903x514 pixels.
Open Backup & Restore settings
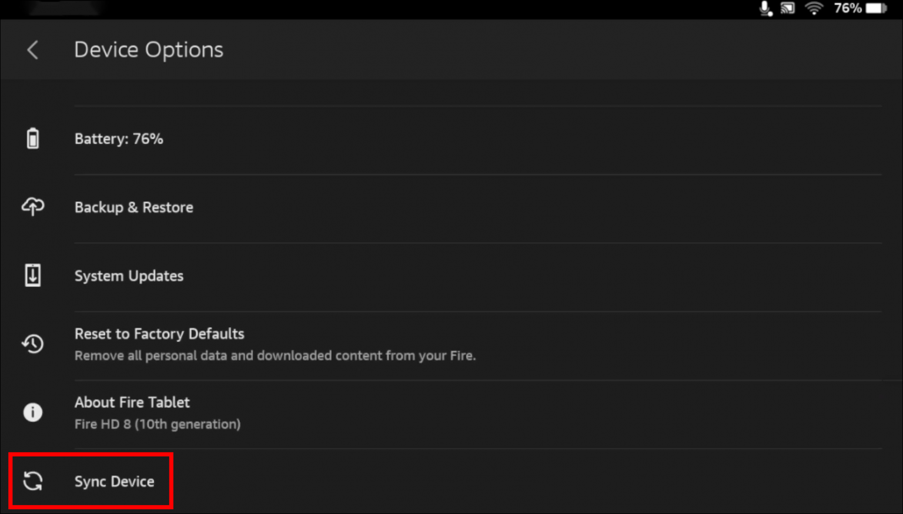pos(133,207)
